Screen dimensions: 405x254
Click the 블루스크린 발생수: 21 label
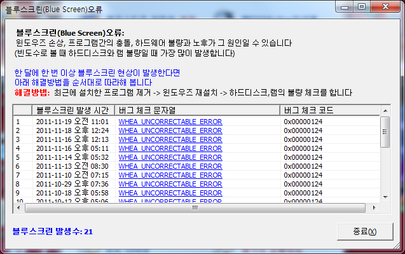52,231
